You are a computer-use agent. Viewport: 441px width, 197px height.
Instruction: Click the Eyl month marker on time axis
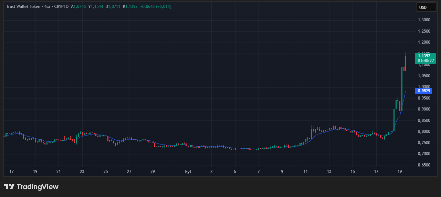coord(188,171)
